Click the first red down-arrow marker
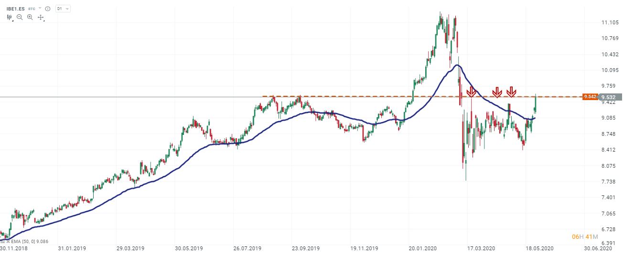 click(471, 91)
